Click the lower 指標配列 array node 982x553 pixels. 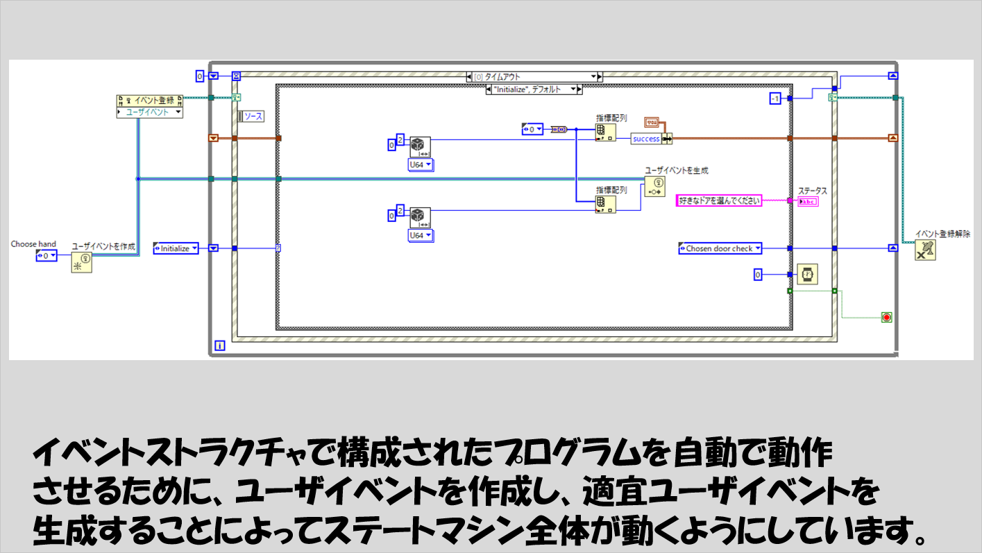(605, 203)
